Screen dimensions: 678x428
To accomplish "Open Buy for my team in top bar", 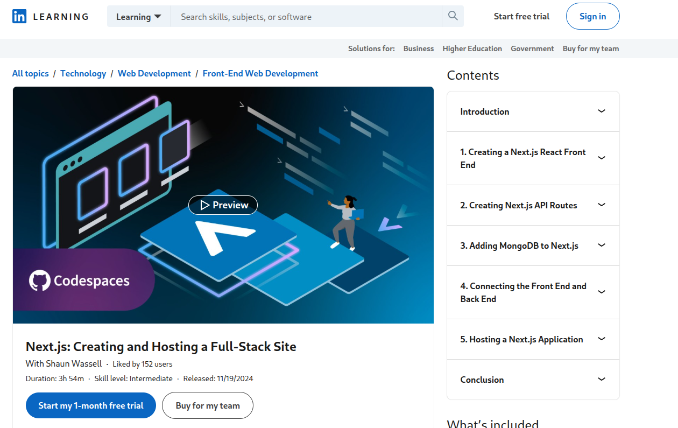I will (590, 48).
